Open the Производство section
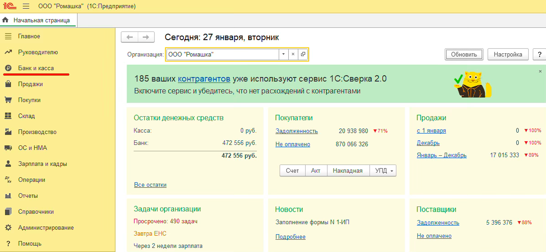This screenshot has width=546, height=252. (37, 132)
